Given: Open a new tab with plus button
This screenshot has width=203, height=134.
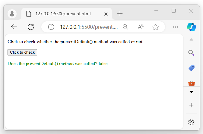Looking at the screenshot, I should click(x=120, y=14).
